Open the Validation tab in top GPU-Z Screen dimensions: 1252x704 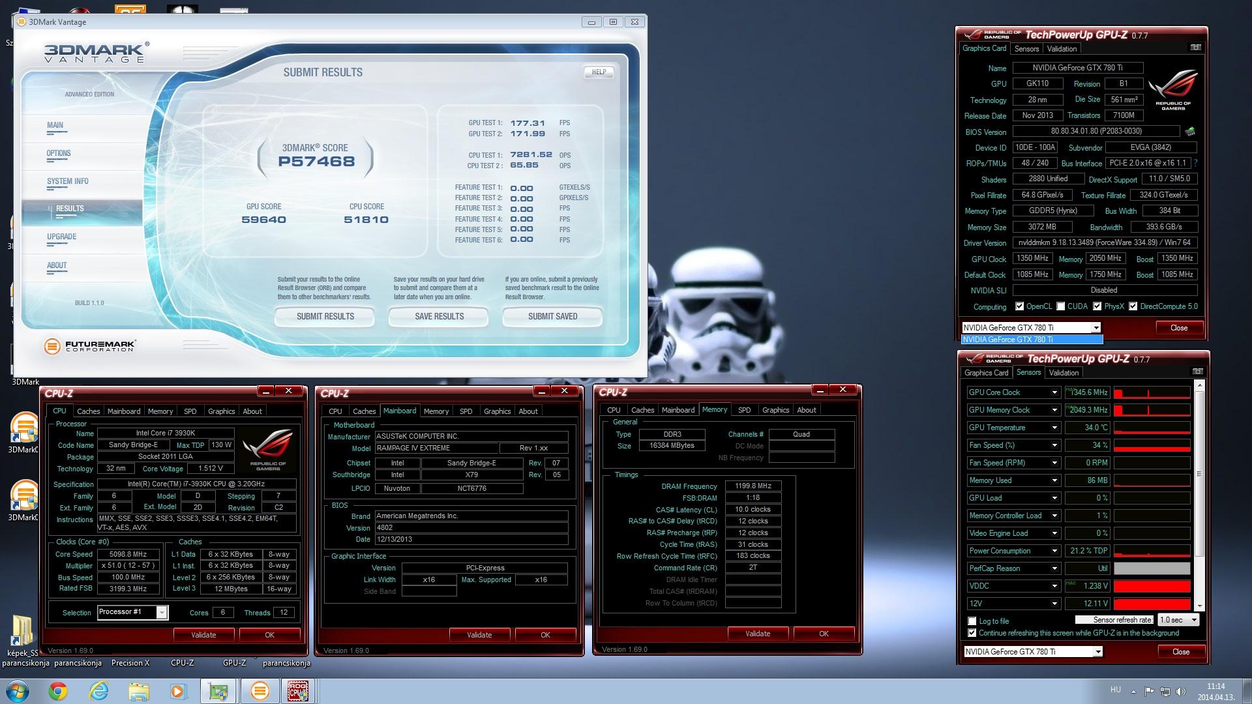(1062, 49)
